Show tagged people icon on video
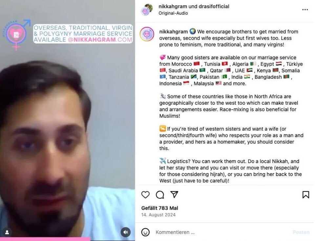This screenshot has height=241, width=315. 7,232
